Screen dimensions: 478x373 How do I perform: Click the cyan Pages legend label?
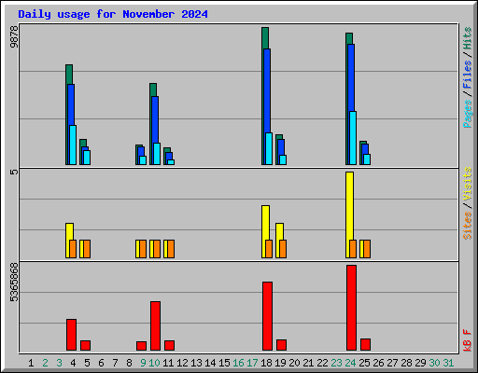[468, 114]
